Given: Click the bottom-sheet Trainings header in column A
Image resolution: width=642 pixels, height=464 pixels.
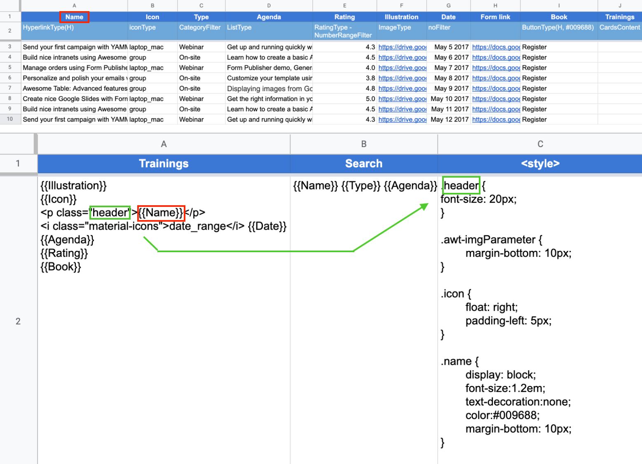Looking at the screenshot, I should point(164,164).
